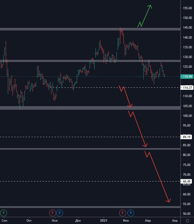The image size is (194, 224).
Task: Click the 105.00 price axis label
Action: (187, 106)
